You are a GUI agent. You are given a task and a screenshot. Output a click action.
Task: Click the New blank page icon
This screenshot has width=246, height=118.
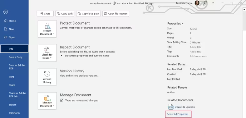pyautogui.click(x=6, y=29)
